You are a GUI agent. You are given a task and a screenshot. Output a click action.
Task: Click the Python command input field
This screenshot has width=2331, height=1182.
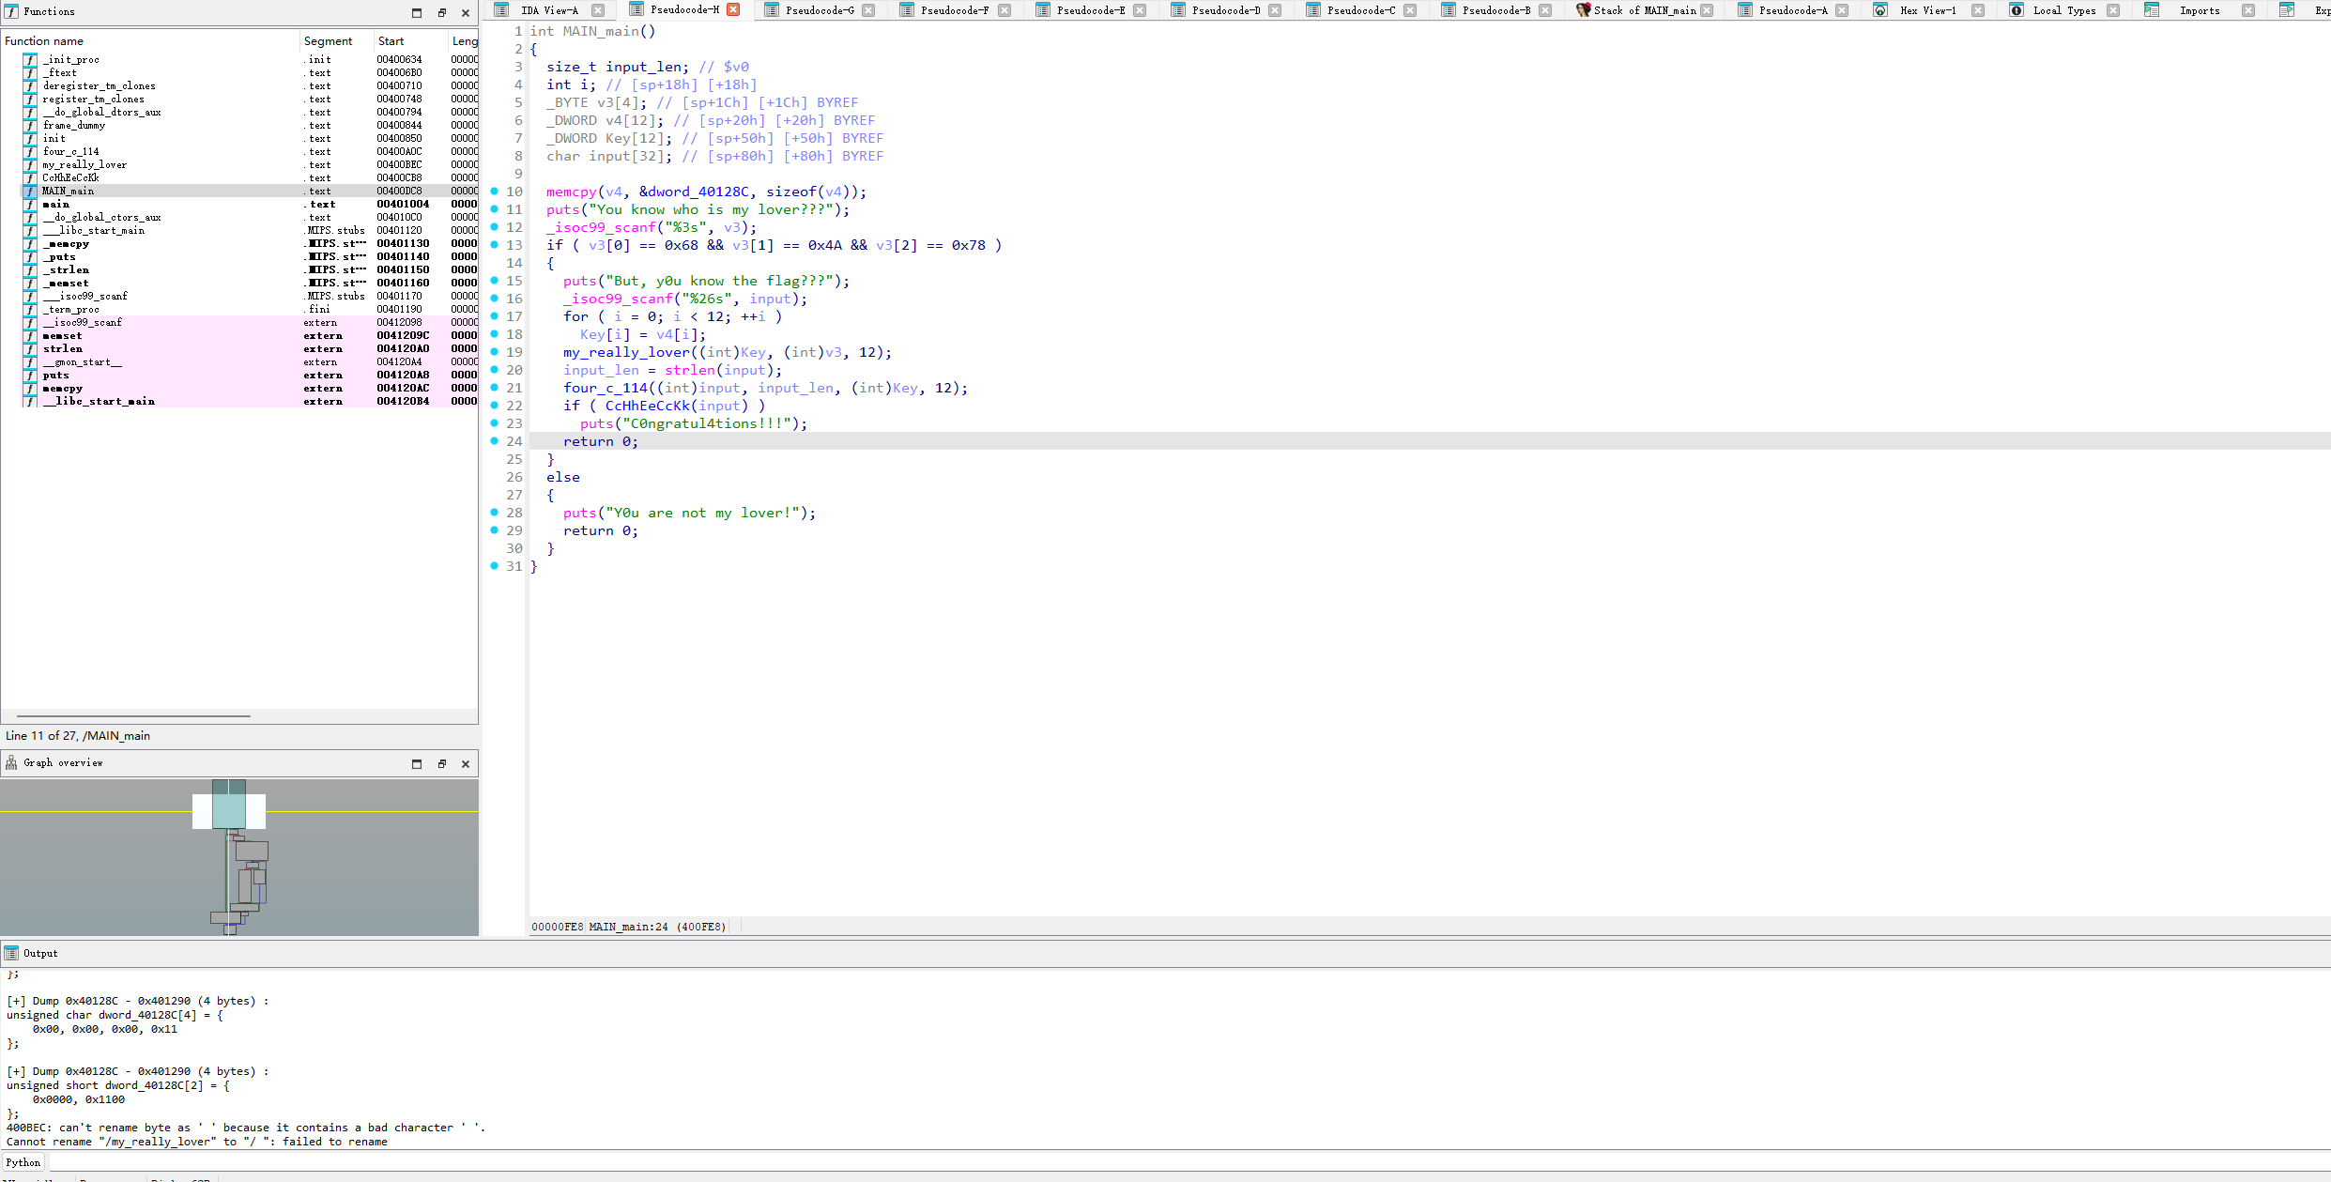(1188, 1162)
